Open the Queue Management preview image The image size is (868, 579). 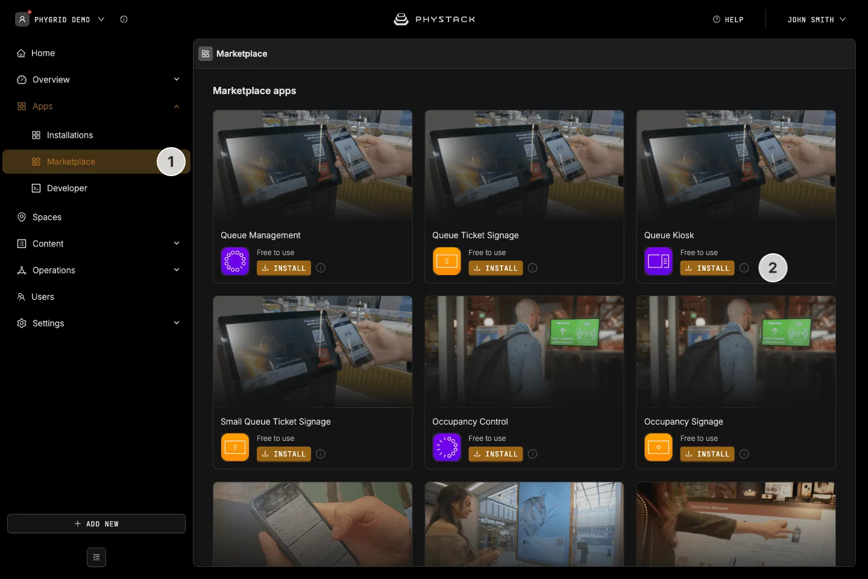pyautogui.click(x=313, y=166)
